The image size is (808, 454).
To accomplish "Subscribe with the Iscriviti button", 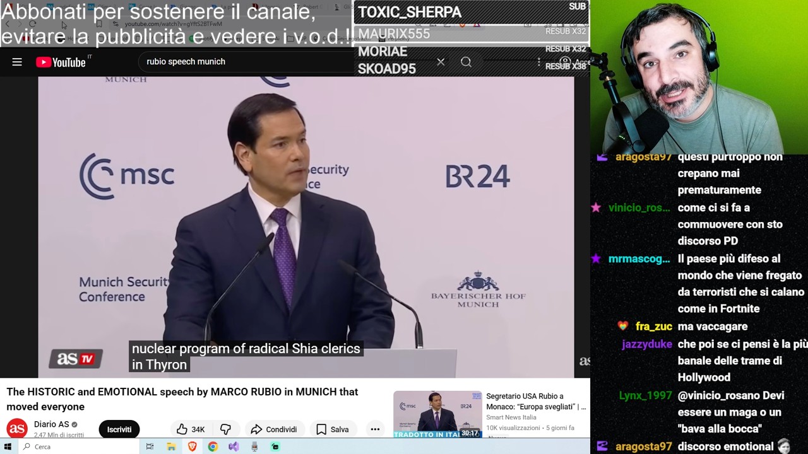I will [119, 429].
